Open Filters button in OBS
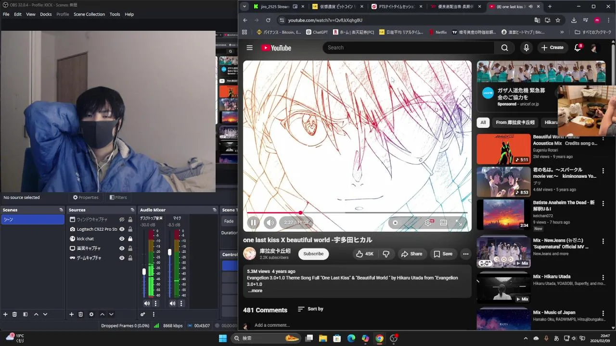Screen dimensions: 616x346 point(118,198)
